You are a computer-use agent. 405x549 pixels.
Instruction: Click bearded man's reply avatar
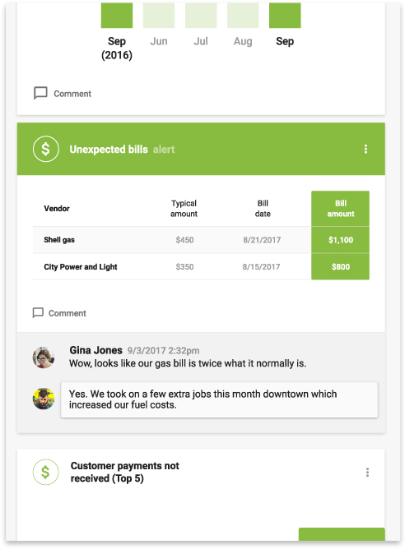44,399
